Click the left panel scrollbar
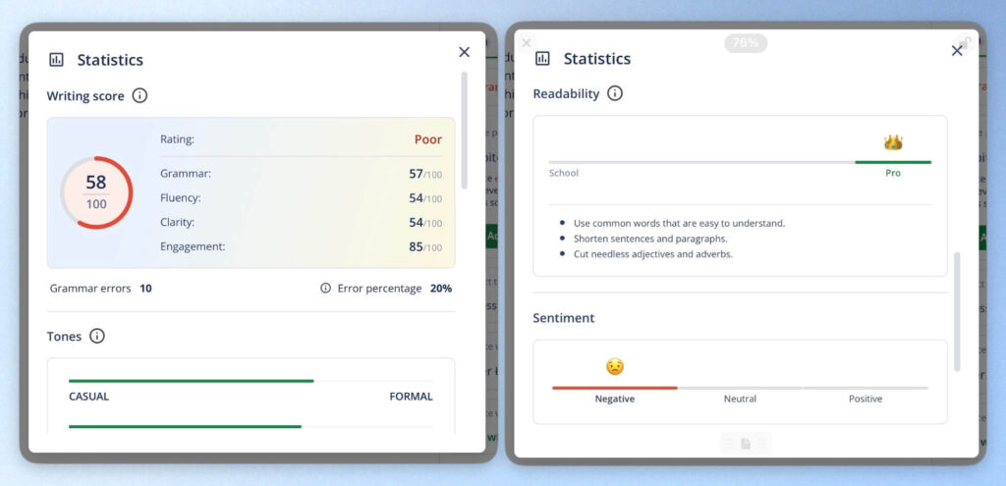The image size is (1006, 486). (x=465, y=131)
